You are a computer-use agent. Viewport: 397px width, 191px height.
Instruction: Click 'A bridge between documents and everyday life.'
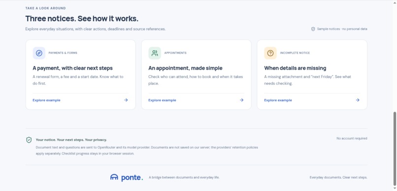pyautogui.click(x=184, y=178)
